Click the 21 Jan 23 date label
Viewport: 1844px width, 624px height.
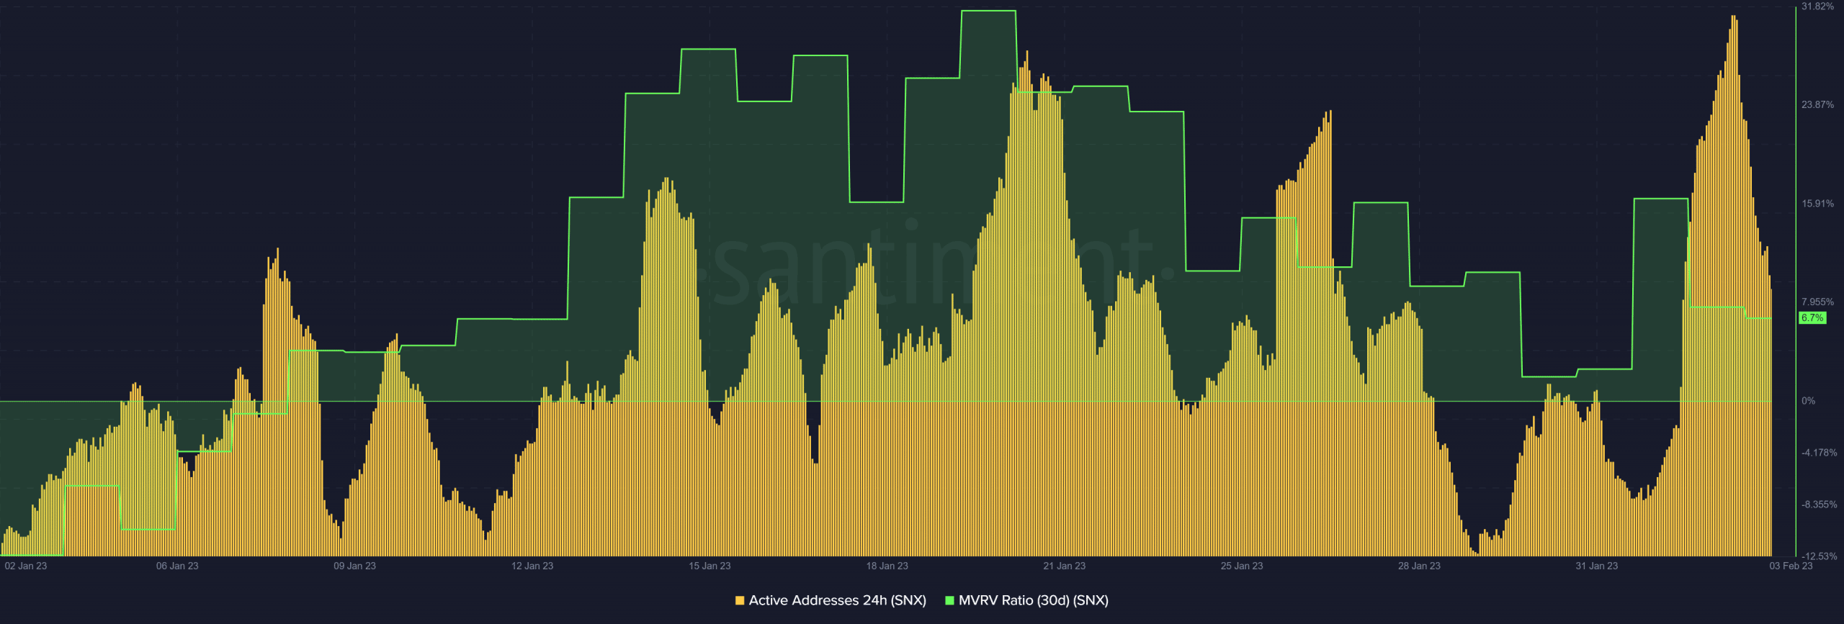pyautogui.click(x=1064, y=566)
